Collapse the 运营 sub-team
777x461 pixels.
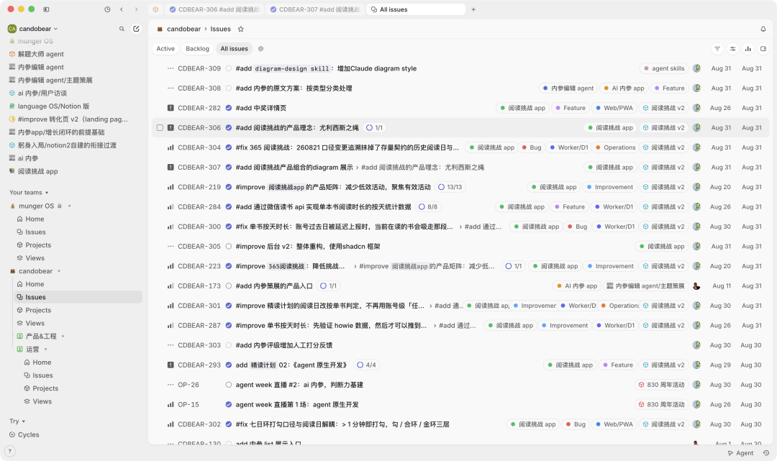pyautogui.click(x=45, y=350)
